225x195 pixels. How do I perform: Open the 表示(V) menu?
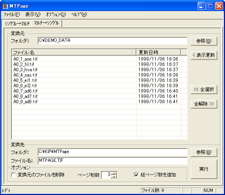[x=33, y=14]
